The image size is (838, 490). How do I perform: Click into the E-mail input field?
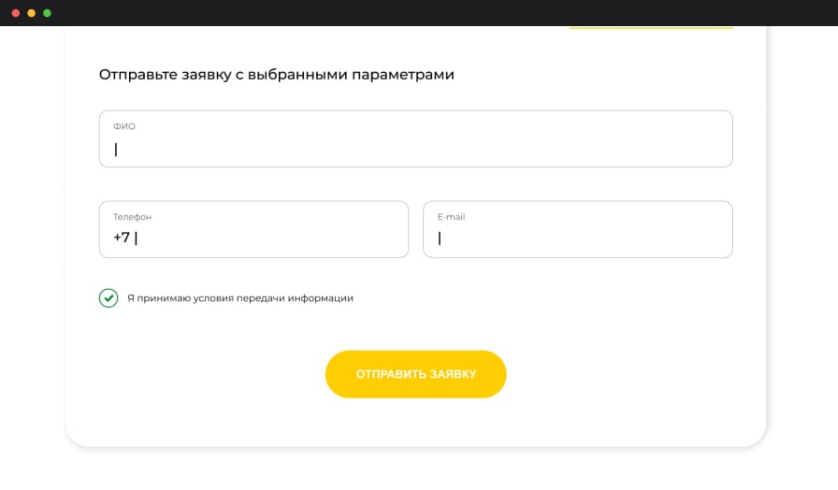[577, 230]
